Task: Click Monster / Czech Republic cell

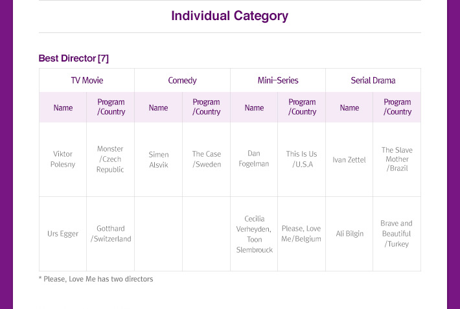Action: (x=110, y=159)
